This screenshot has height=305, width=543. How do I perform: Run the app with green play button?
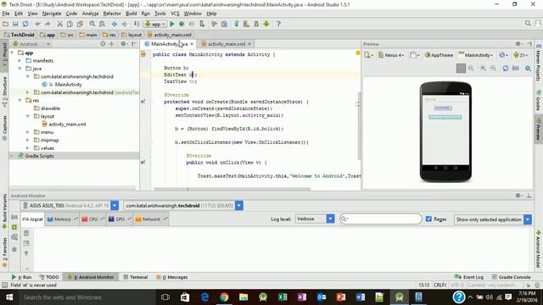(x=171, y=24)
